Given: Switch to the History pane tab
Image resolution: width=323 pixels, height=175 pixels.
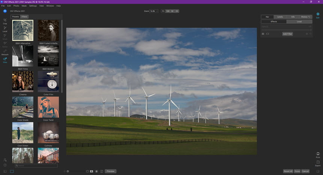Looking at the screenshot, I should pos(305,17).
